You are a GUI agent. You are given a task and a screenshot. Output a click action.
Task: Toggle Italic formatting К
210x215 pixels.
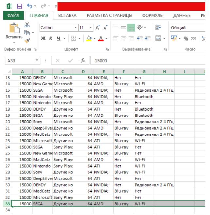(x=51, y=38)
